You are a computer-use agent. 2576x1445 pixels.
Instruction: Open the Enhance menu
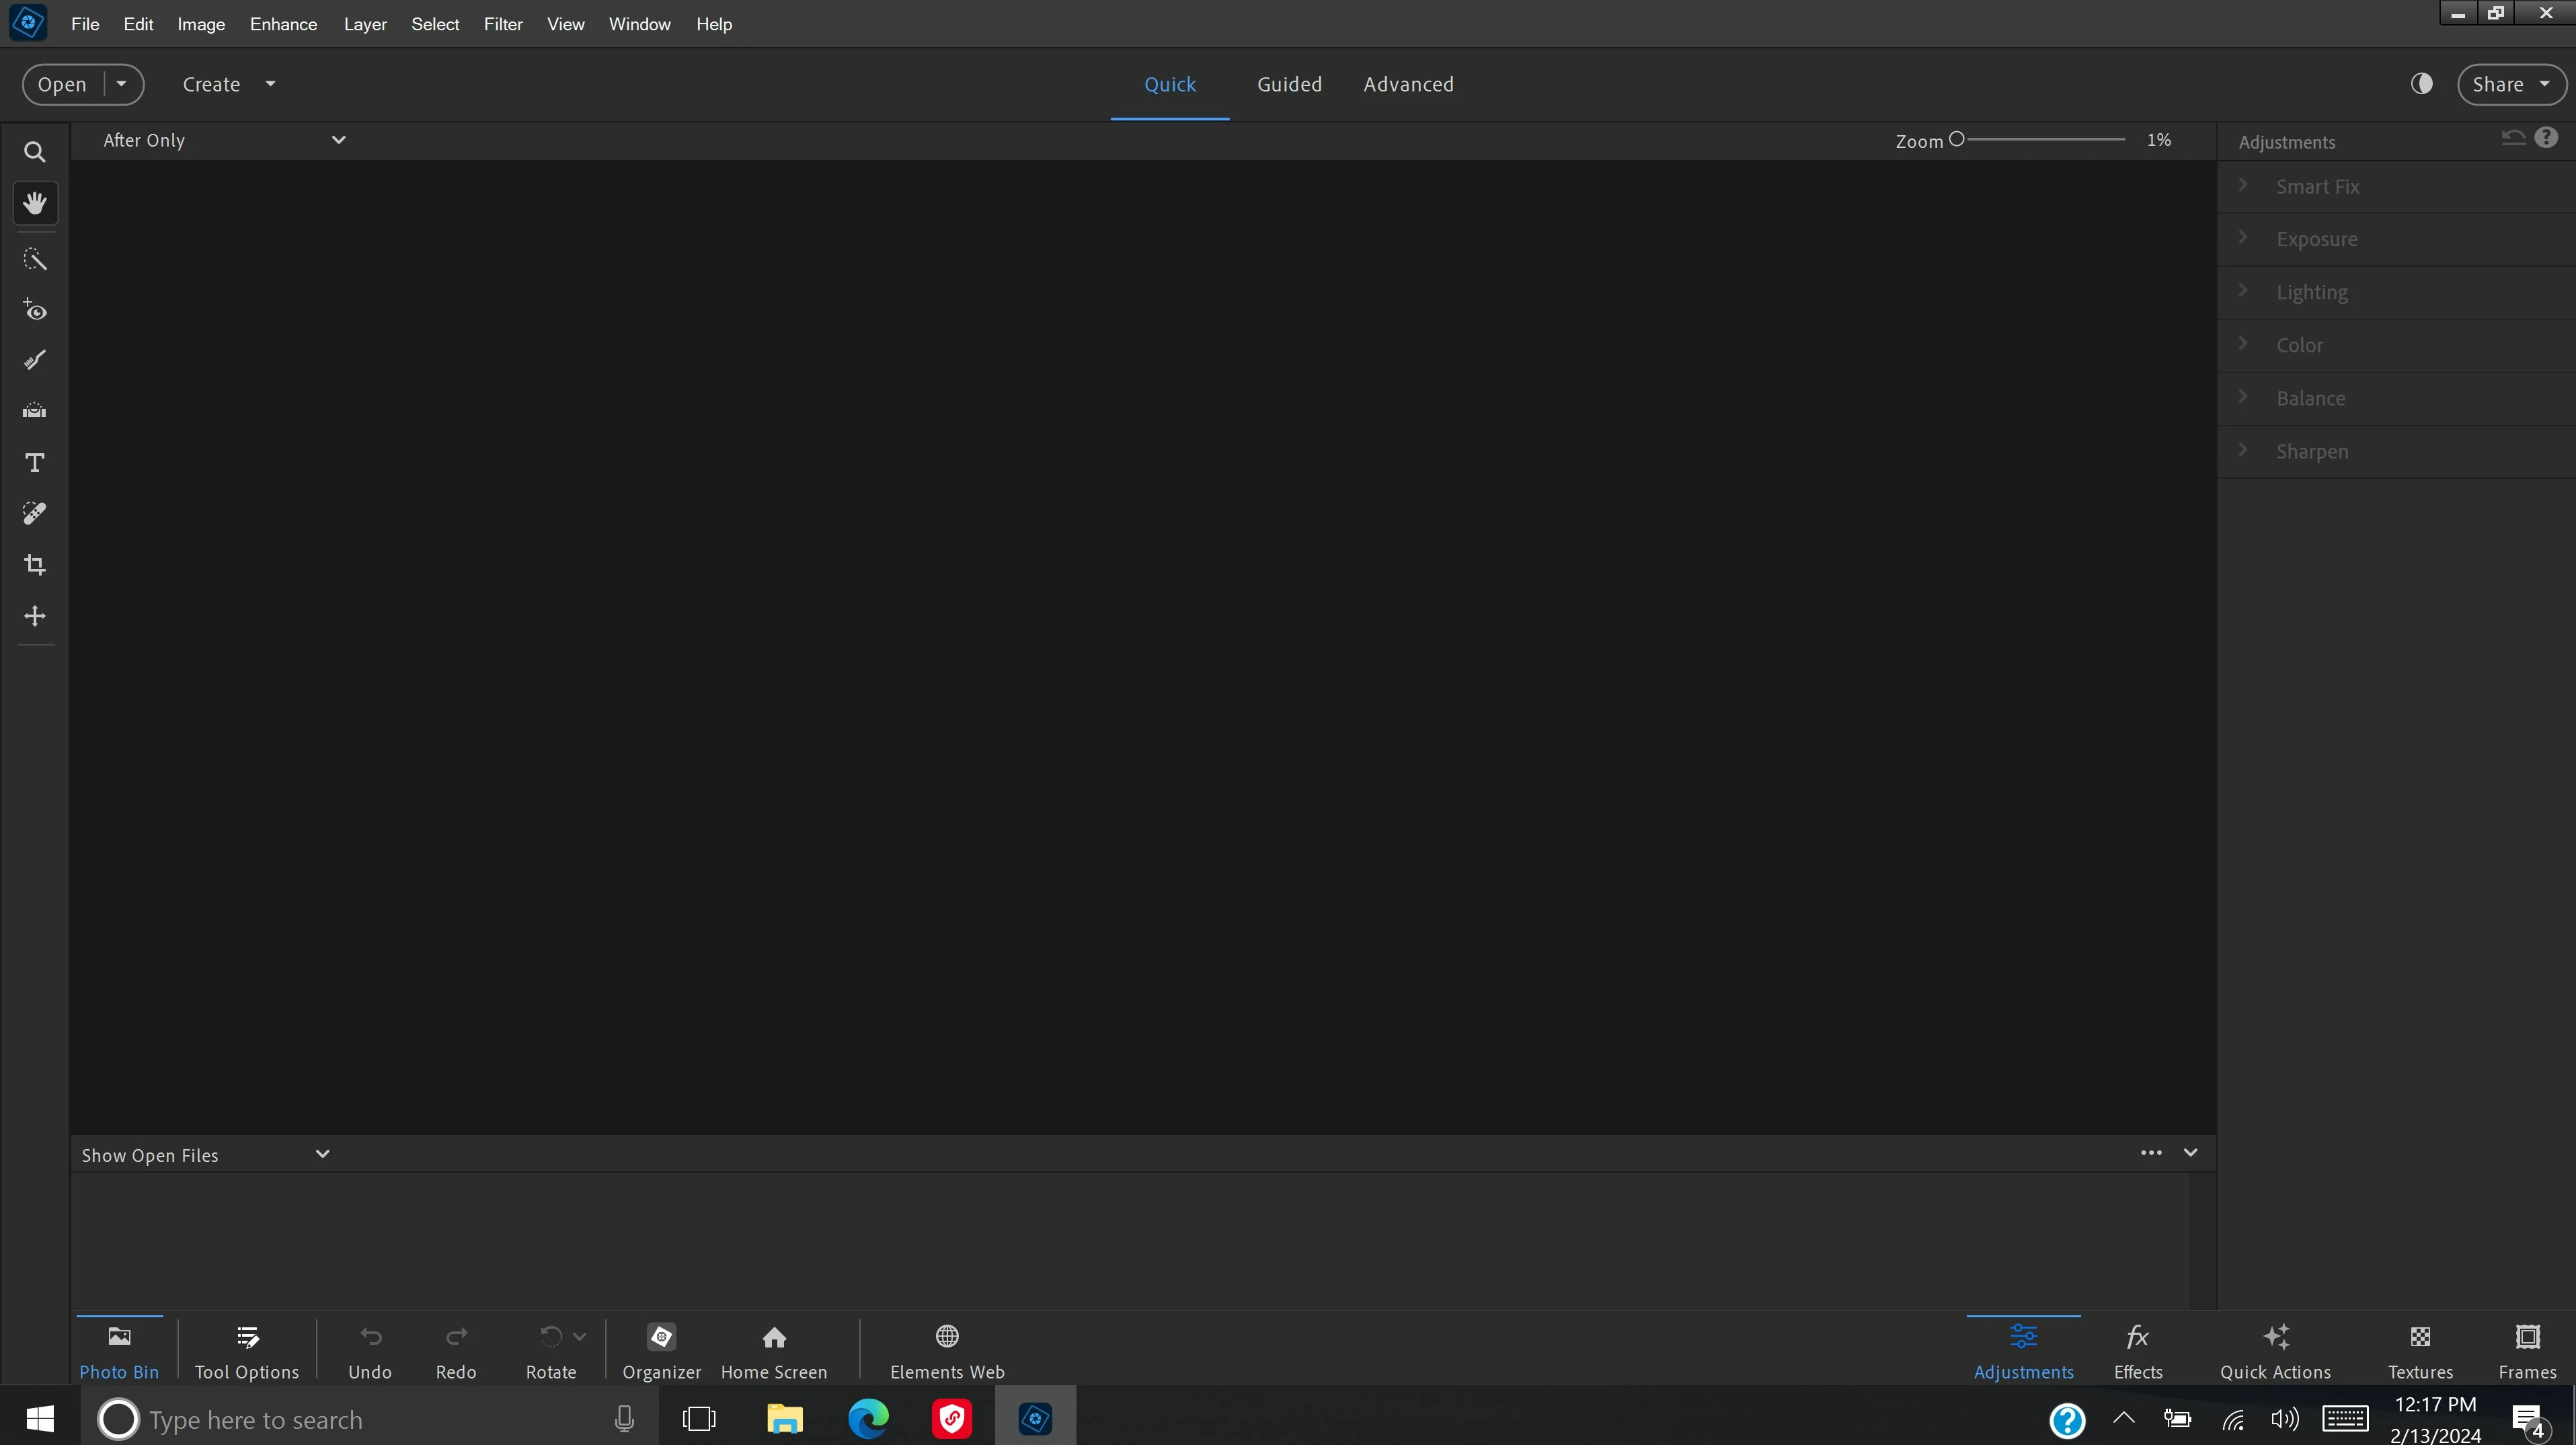tap(283, 24)
